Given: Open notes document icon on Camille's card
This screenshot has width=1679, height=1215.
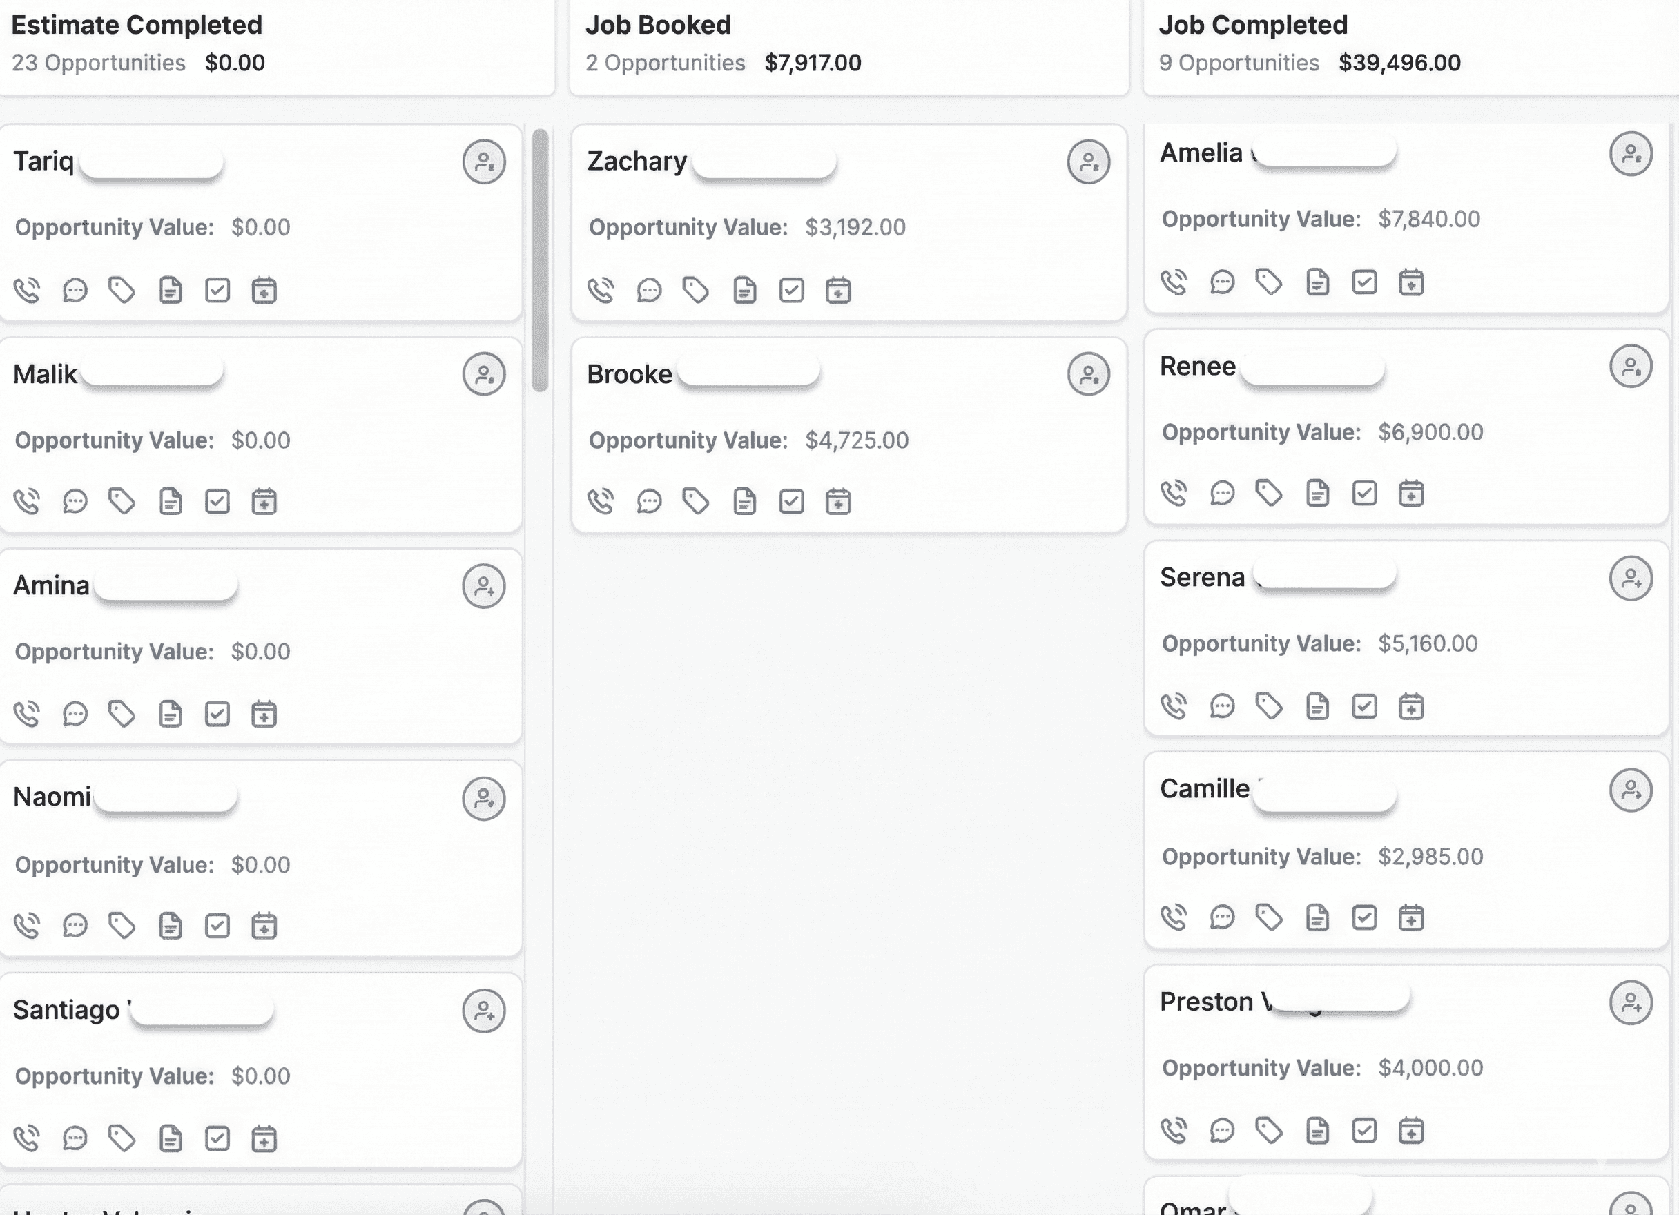Looking at the screenshot, I should click(x=1317, y=918).
